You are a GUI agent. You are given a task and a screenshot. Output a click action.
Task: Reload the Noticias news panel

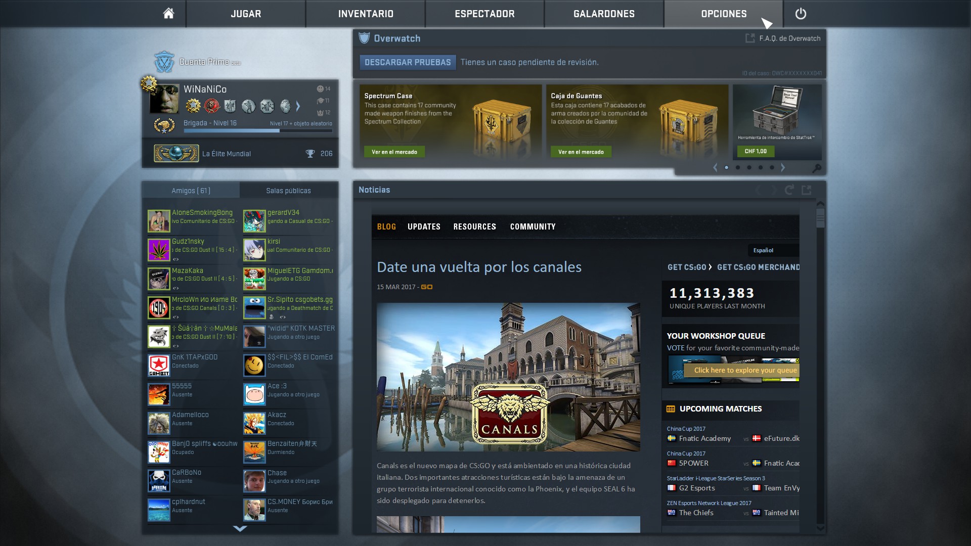point(789,190)
